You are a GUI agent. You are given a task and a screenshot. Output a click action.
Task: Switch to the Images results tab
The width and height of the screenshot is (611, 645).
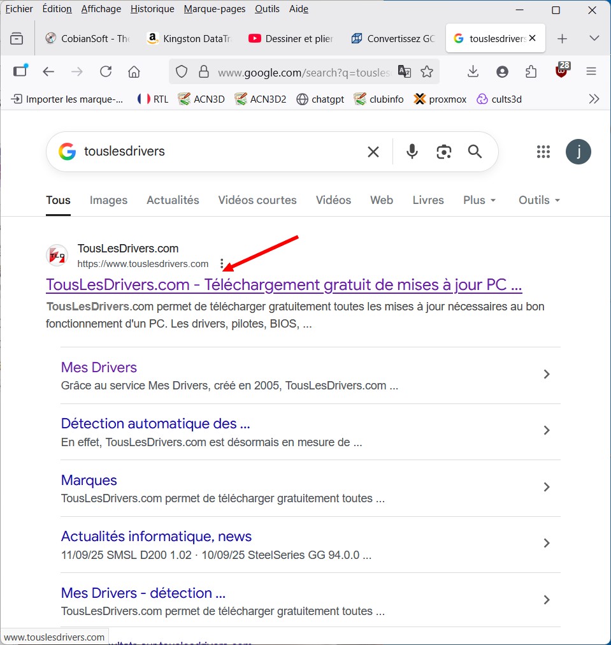coord(108,200)
